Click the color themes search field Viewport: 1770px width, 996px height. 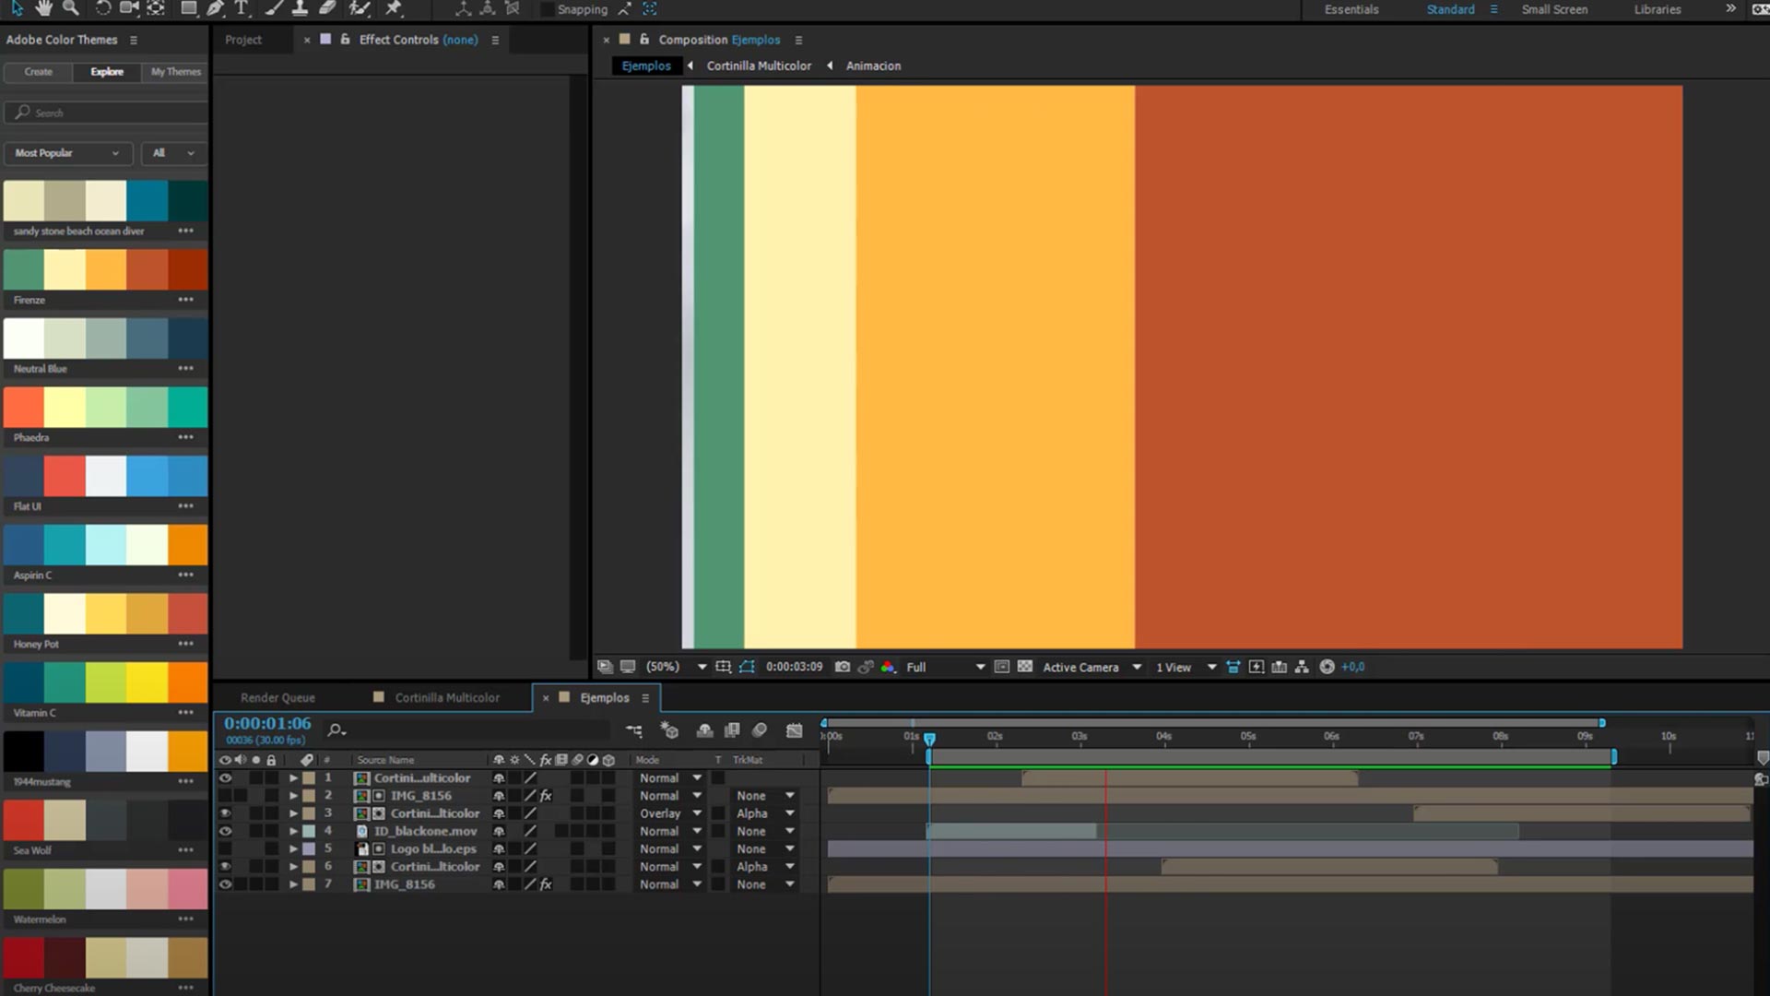[x=111, y=113]
